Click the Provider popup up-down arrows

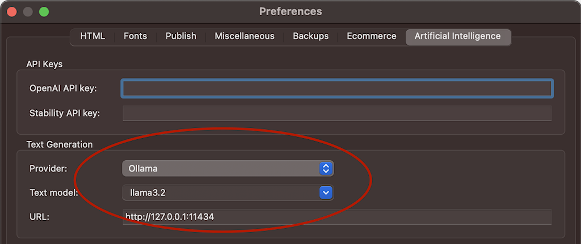(x=326, y=168)
